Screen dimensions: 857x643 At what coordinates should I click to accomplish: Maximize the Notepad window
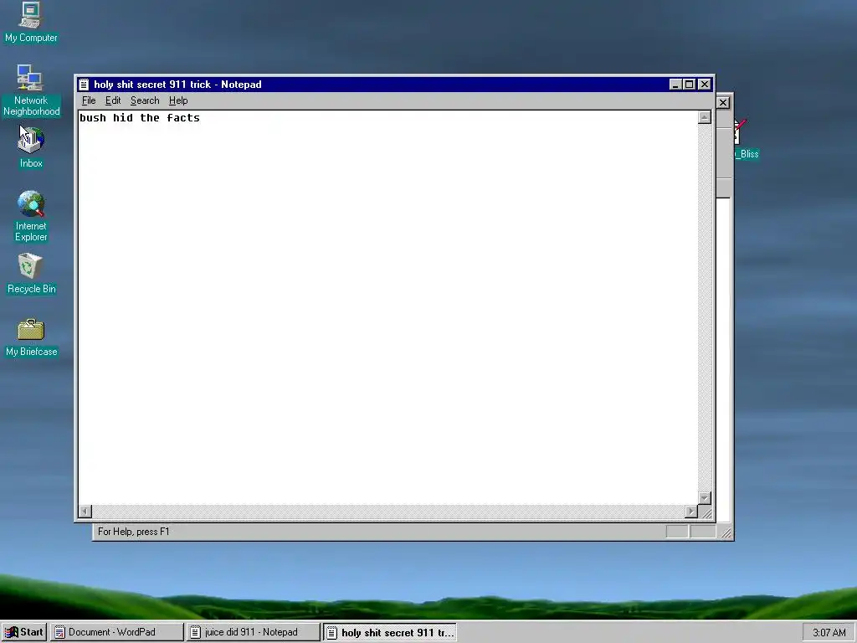point(690,85)
